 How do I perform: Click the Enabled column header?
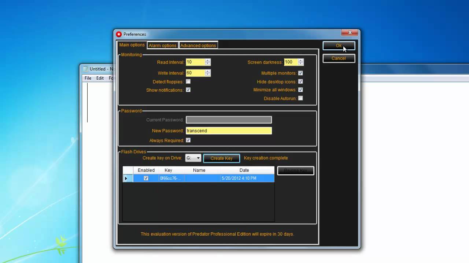[146, 170]
